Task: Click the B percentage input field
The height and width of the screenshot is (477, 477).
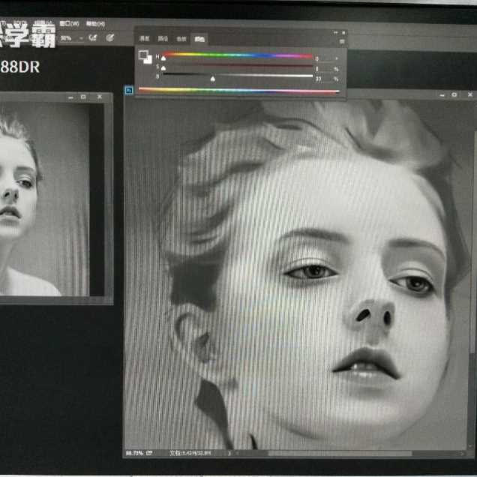Action: pyautogui.click(x=324, y=79)
